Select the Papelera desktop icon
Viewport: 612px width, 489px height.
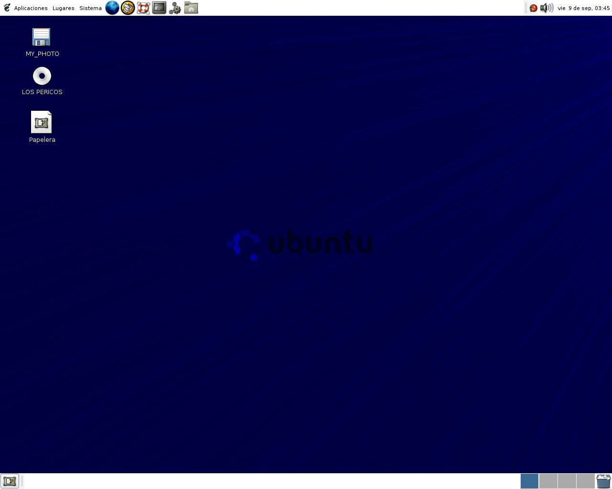tap(42, 122)
